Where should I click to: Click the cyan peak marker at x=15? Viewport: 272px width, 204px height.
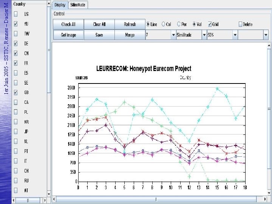pyautogui.click(x=217, y=89)
